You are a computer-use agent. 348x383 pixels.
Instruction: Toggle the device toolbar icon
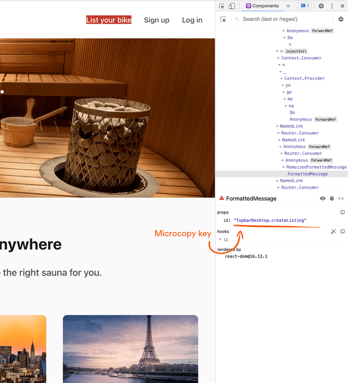(232, 6)
